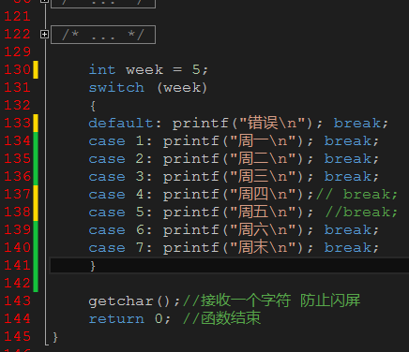This screenshot has width=409, height=352.
Task: Click the 'case 3:' line printing 周三
Action: [234, 177]
